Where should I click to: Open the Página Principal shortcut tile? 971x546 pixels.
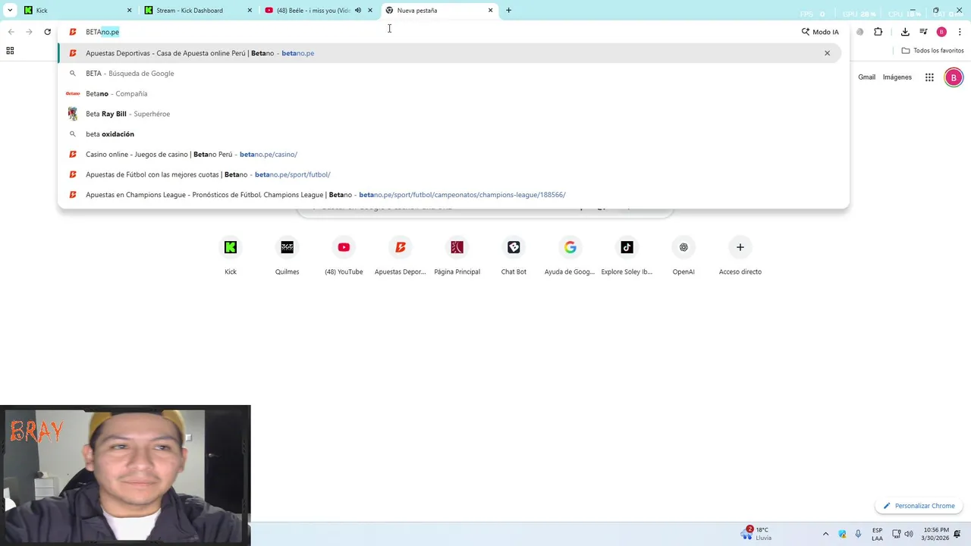[457, 256]
